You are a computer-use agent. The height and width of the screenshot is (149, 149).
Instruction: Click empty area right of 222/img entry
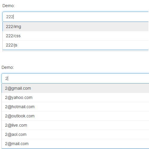pyautogui.click(x=84, y=27)
